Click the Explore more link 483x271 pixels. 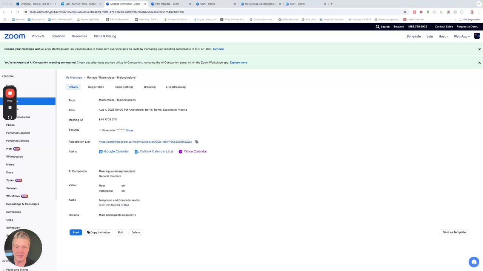[x=238, y=62]
